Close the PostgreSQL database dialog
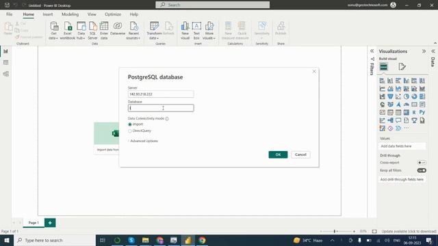Image resolution: width=438 pixels, height=246 pixels. pos(314,72)
